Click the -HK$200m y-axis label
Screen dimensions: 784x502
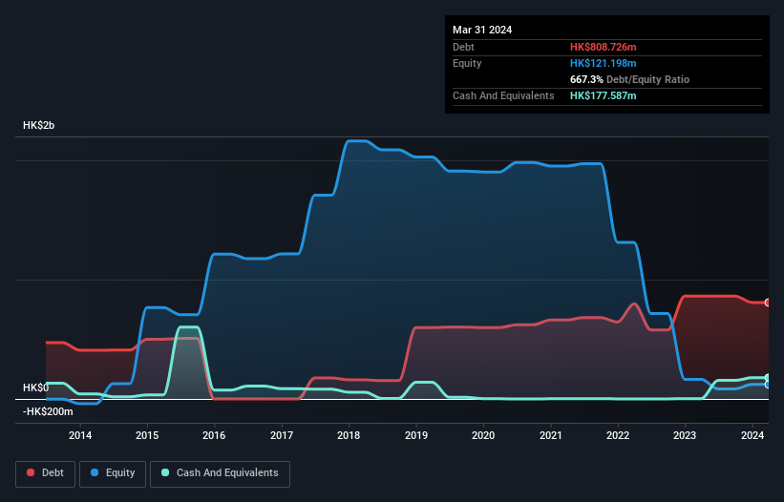coord(48,411)
